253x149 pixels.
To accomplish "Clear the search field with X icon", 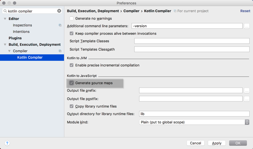I will point(59,11).
